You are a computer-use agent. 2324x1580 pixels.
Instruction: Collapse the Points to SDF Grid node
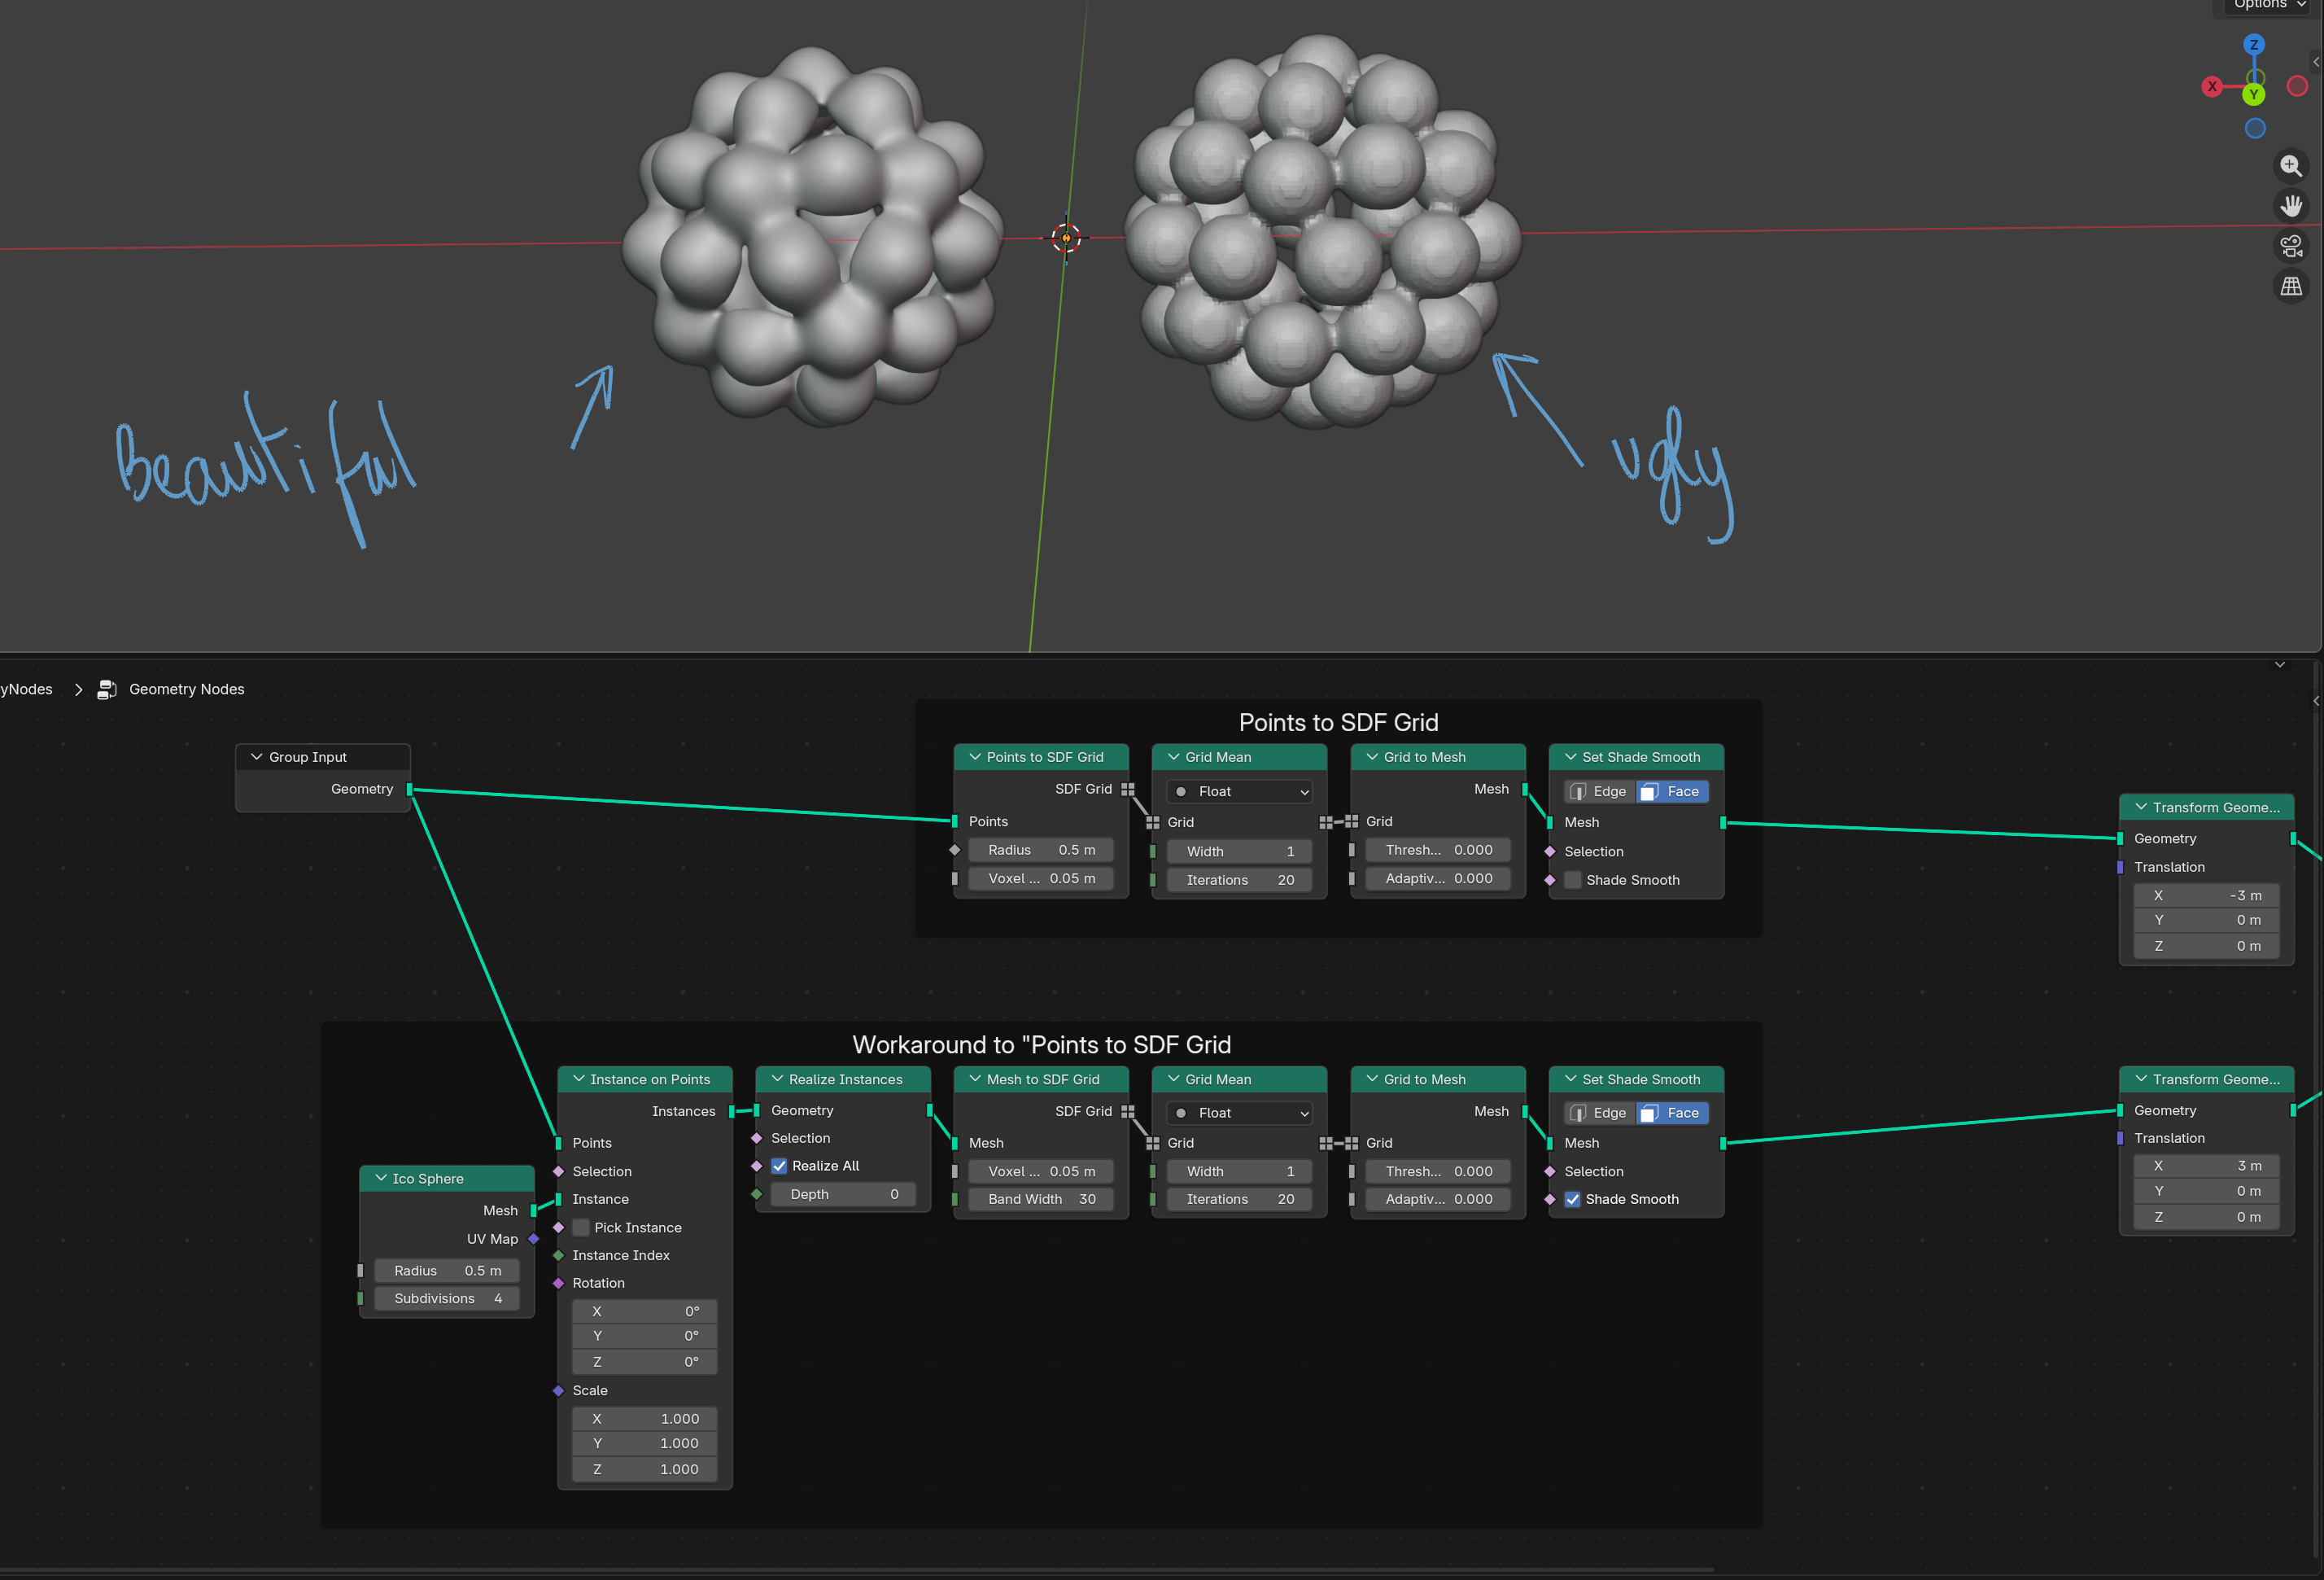(x=975, y=758)
